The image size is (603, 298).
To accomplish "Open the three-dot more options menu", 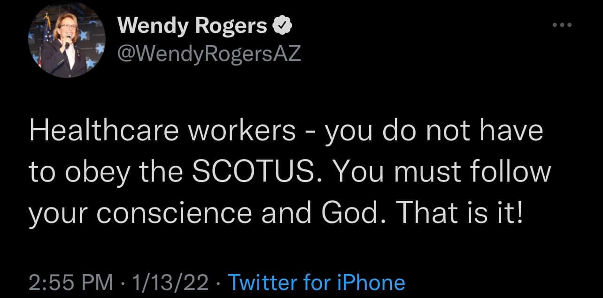I will pyautogui.click(x=562, y=25).
